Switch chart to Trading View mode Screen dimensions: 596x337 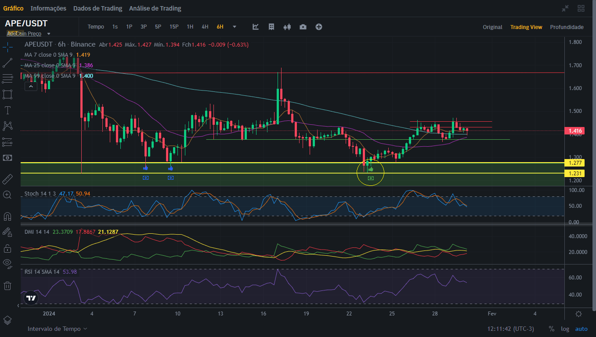[526, 27]
